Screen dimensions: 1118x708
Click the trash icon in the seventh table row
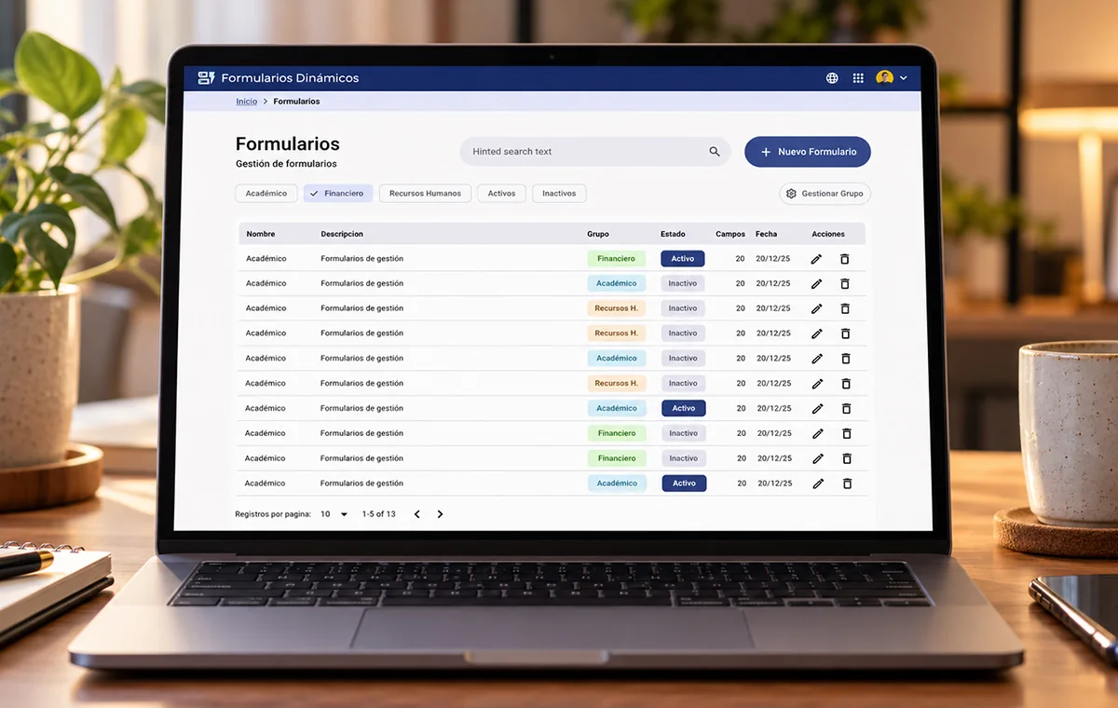click(x=846, y=408)
